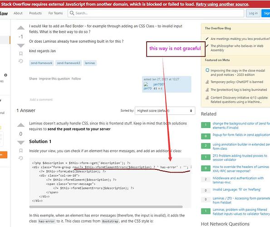Screen dimensions: 270x227
Task: Open related 'Laminas, problem with passing filtered fieldset'
Action: tap(241, 212)
